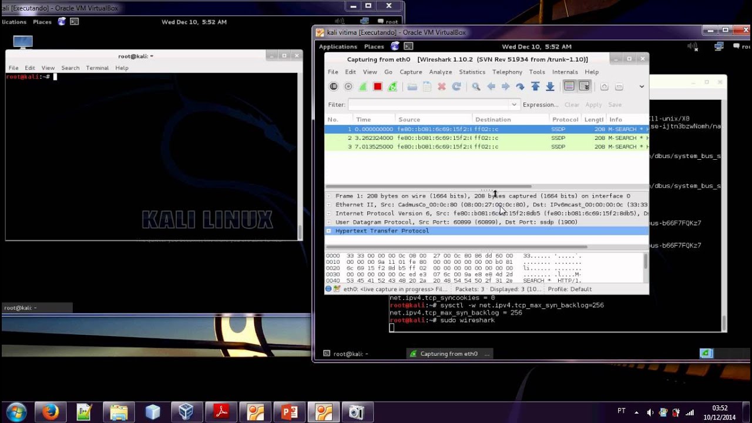Image resolution: width=752 pixels, height=423 pixels.
Task: Close this capture file with red X
Action: [x=441, y=87]
